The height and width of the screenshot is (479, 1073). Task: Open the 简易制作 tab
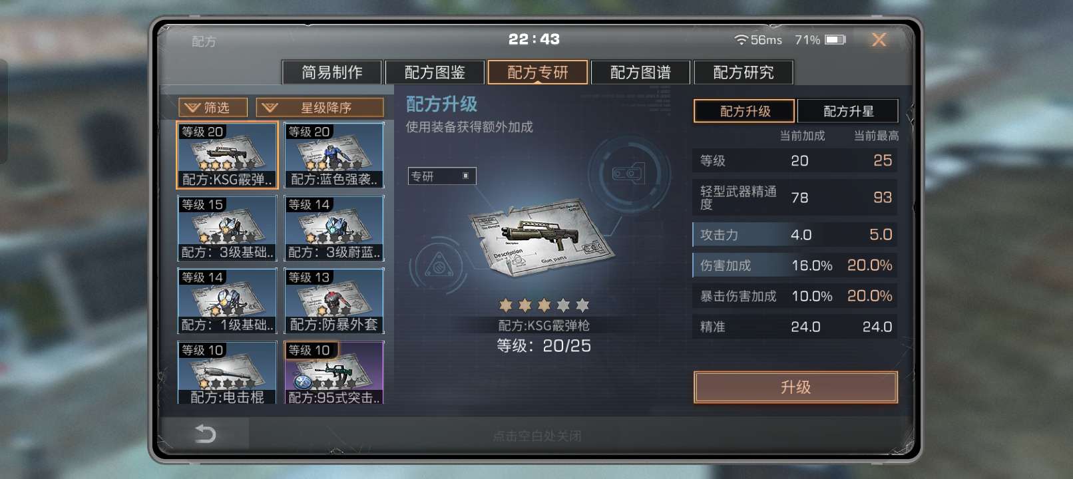pos(331,72)
